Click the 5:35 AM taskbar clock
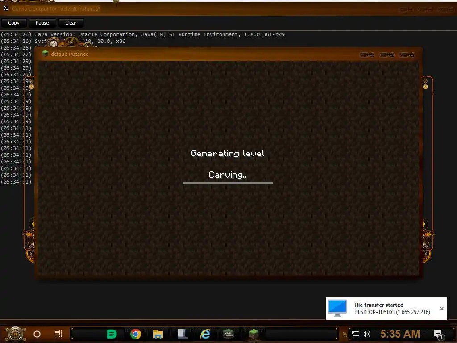Viewport: 457px width, 343px height. coord(400,334)
